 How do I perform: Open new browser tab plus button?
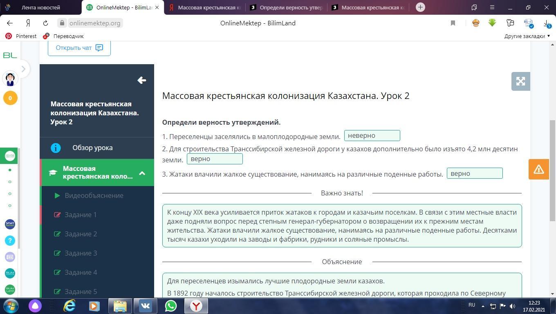pyautogui.click(x=420, y=7)
